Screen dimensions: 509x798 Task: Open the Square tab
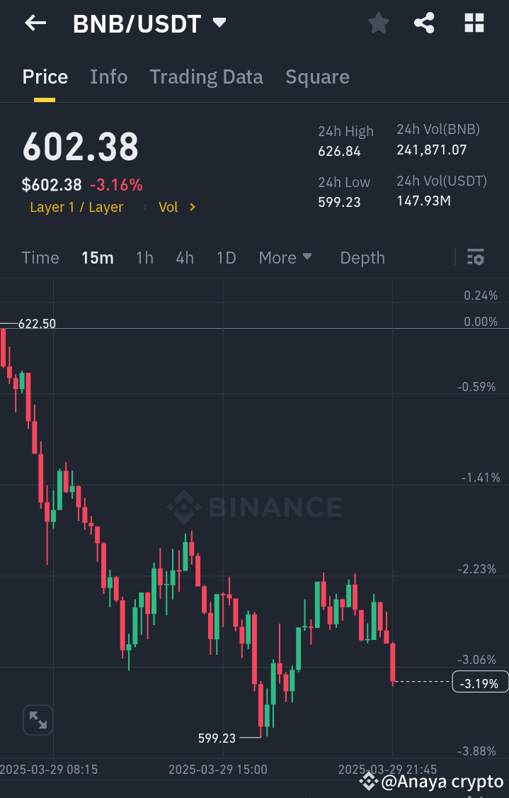click(317, 77)
